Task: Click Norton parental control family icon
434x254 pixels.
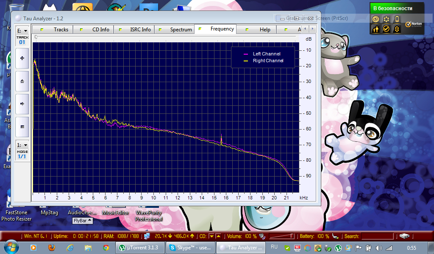Action: point(375,29)
